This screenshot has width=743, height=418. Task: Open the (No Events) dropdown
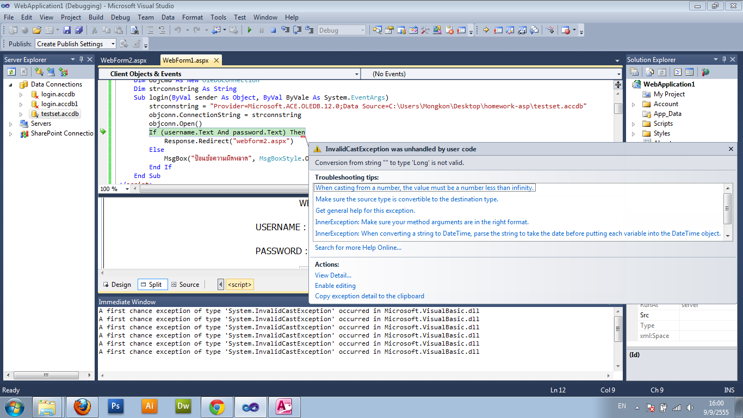pyautogui.click(x=619, y=73)
